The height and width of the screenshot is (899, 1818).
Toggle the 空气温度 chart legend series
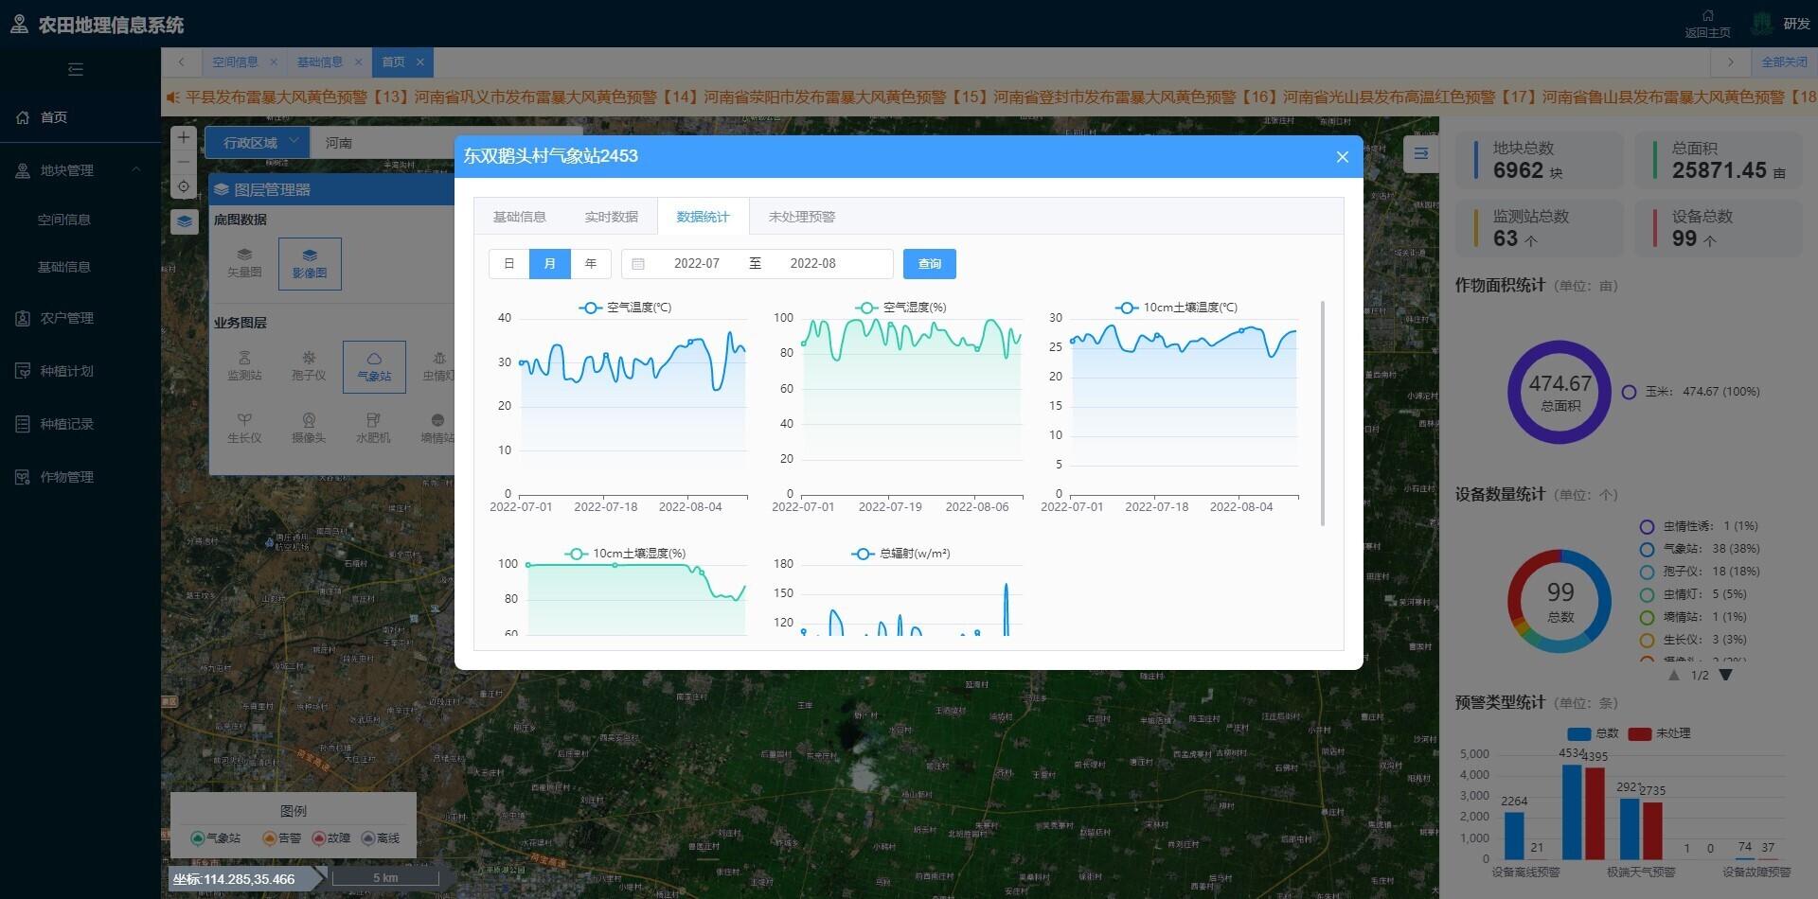[625, 308]
